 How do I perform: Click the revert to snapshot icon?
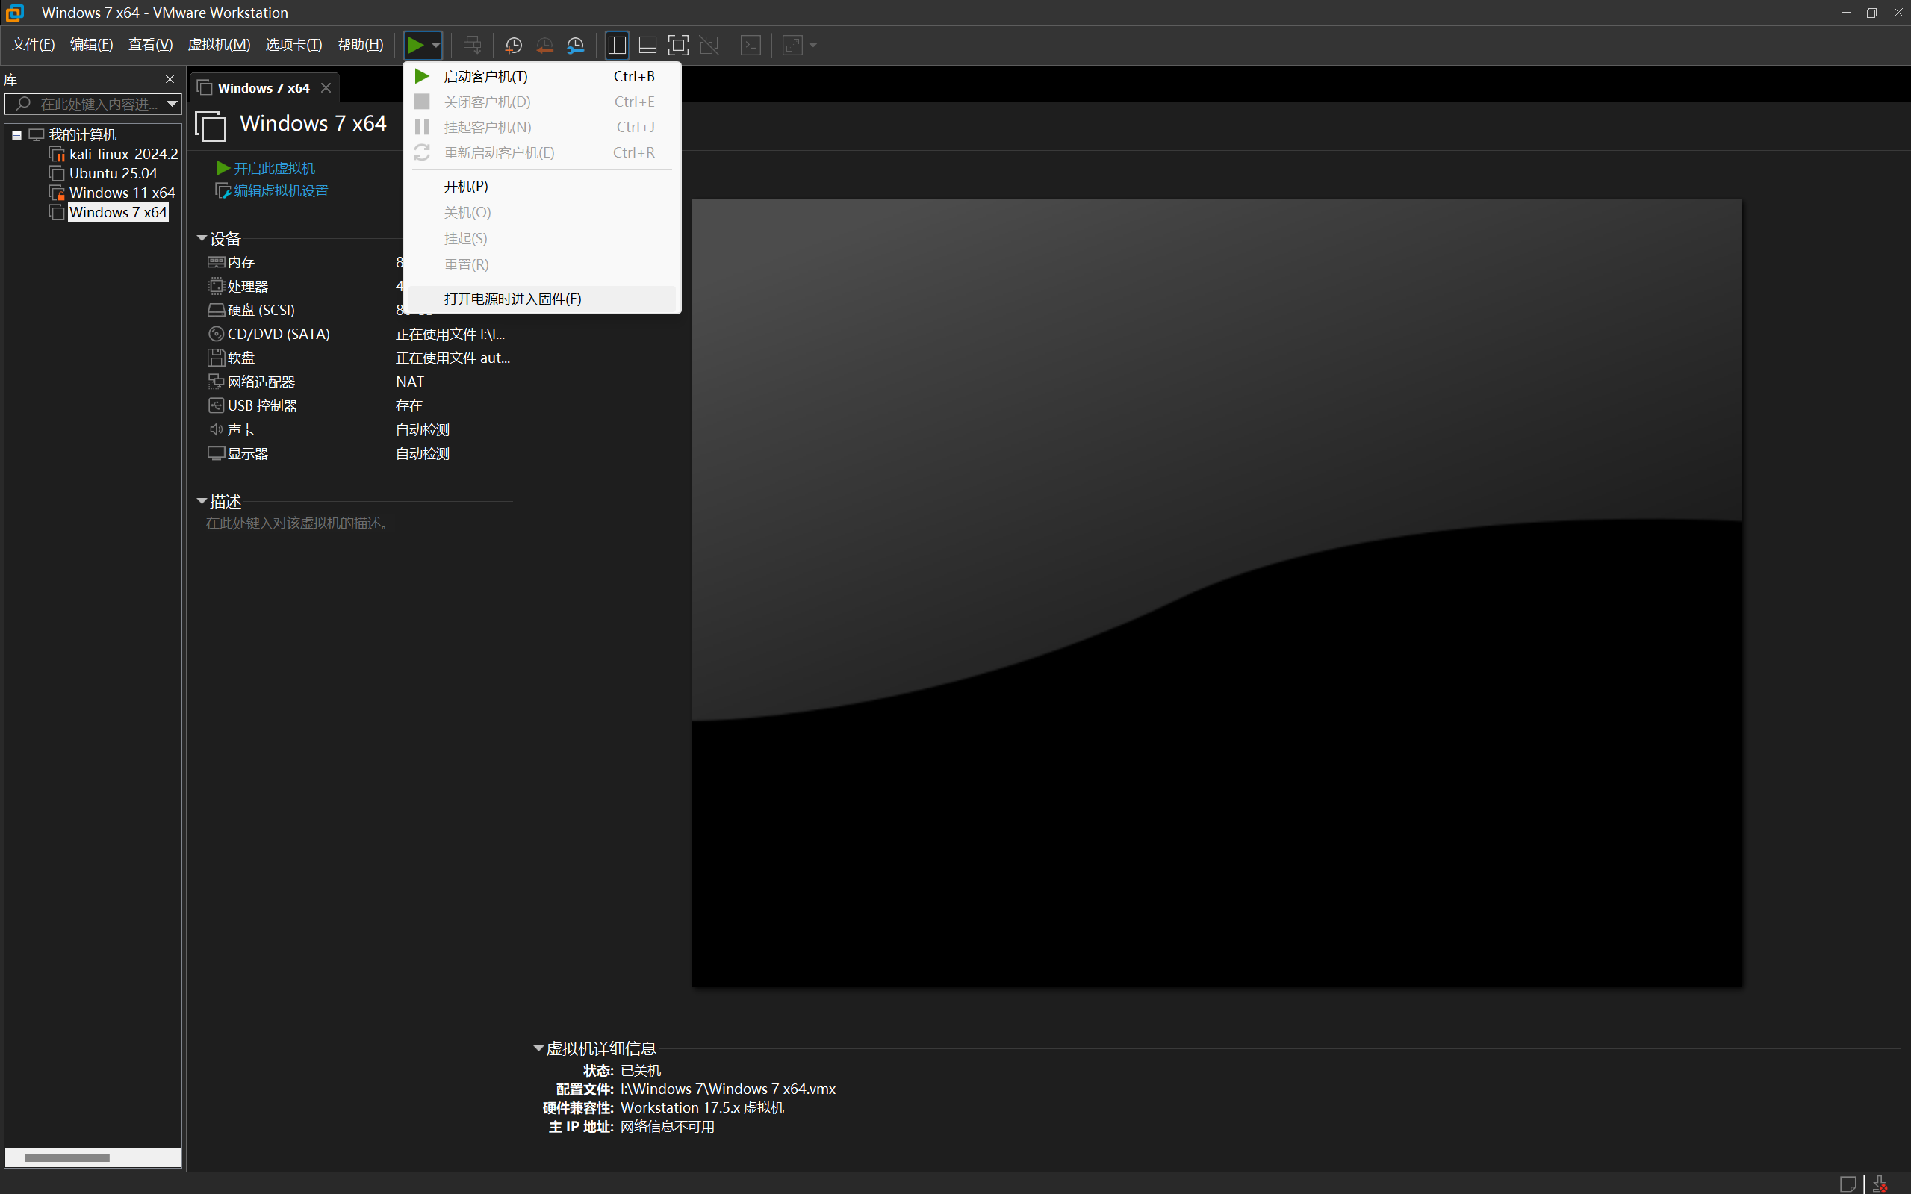click(x=544, y=45)
